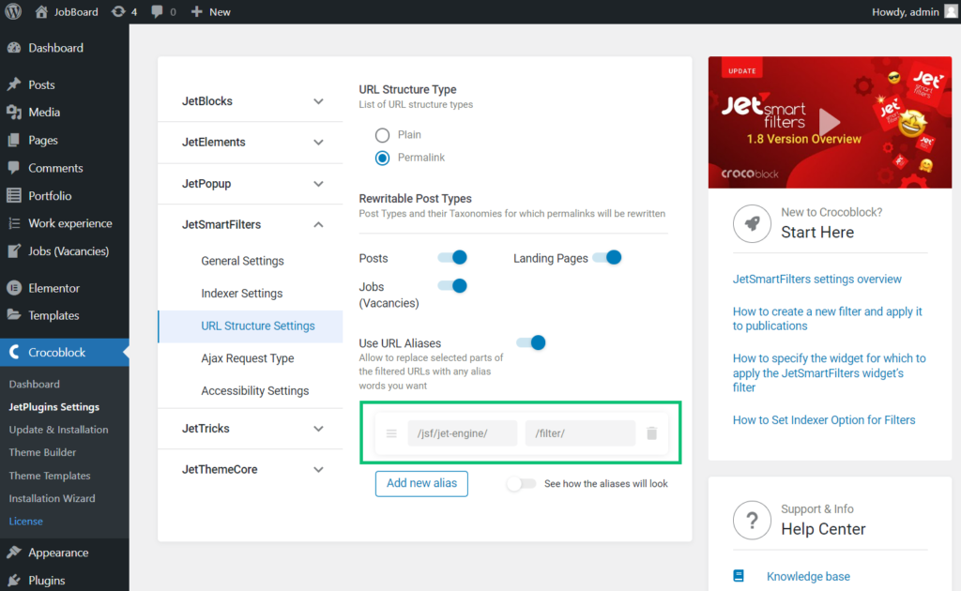Expand the JetElements section chevron

click(319, 143)
